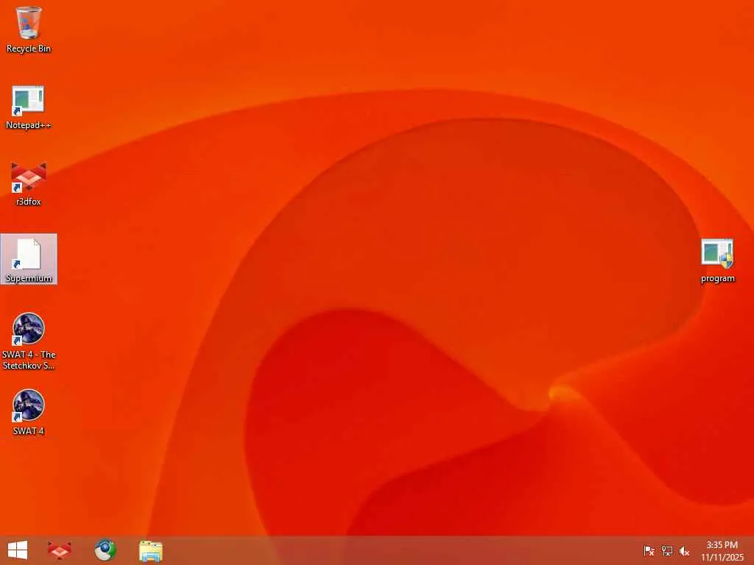The image size is (754, 565).
Task: Select the Notepad++ shortcut icon
Action: [29, 107]
